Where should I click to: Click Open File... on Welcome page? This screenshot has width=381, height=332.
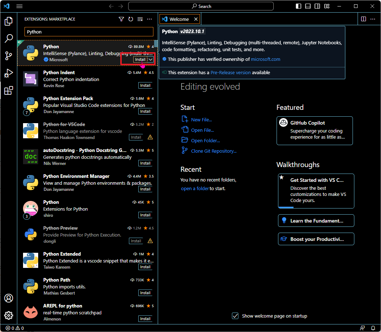click(202, 130)
